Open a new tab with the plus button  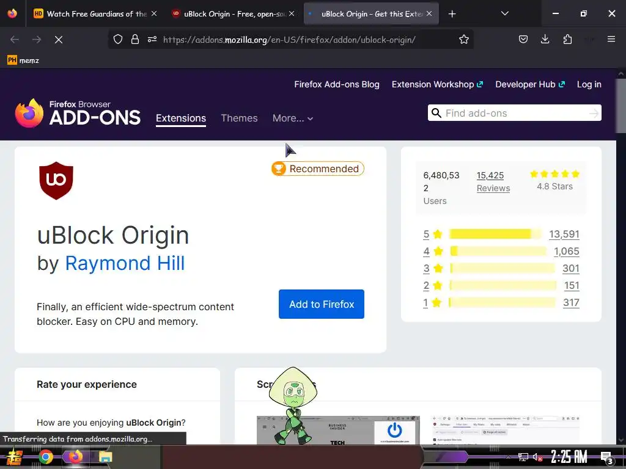click(x=452, y=14)
